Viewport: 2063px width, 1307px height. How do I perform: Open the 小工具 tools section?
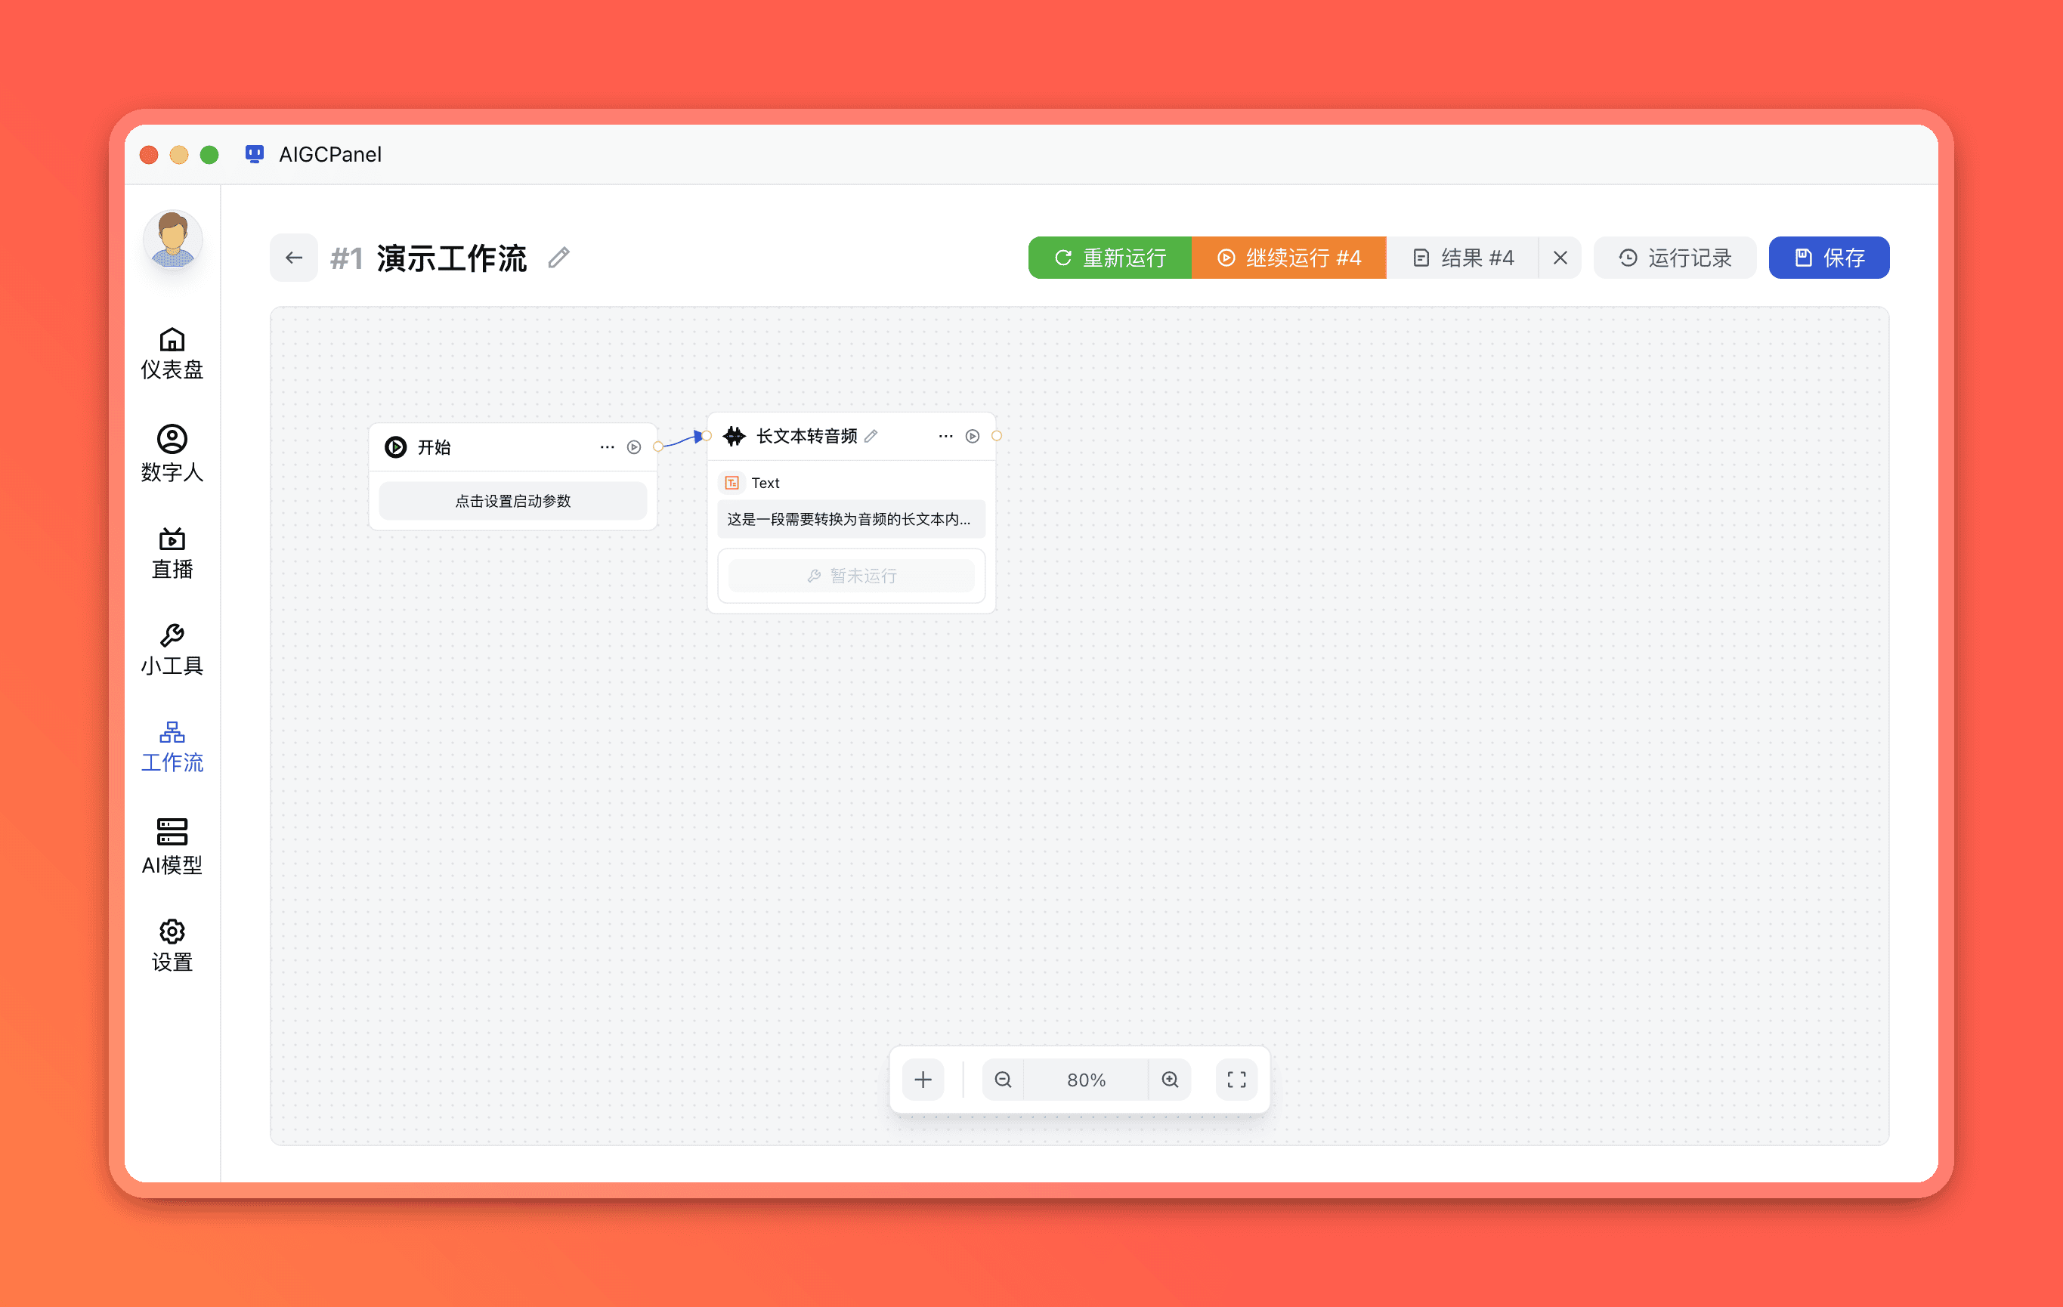(172, 650)
